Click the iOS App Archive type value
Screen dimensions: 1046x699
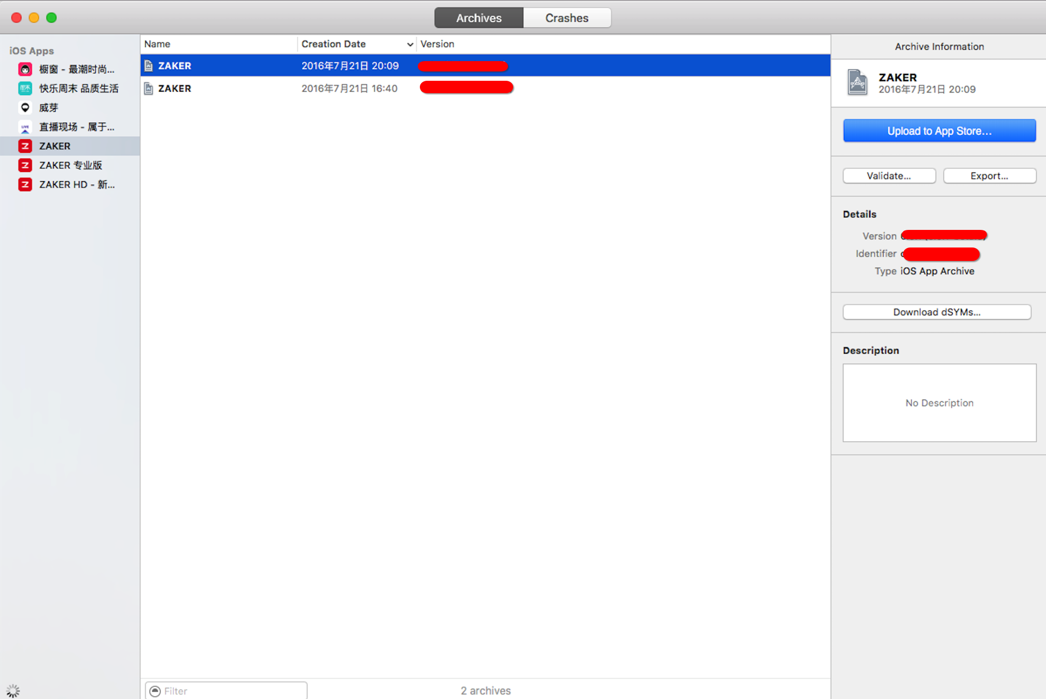pos(937,271)
